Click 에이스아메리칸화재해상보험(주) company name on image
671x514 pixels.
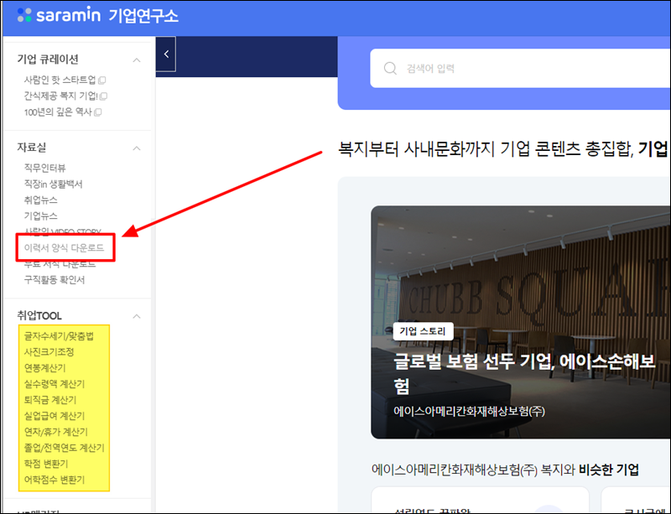[469, 412]
